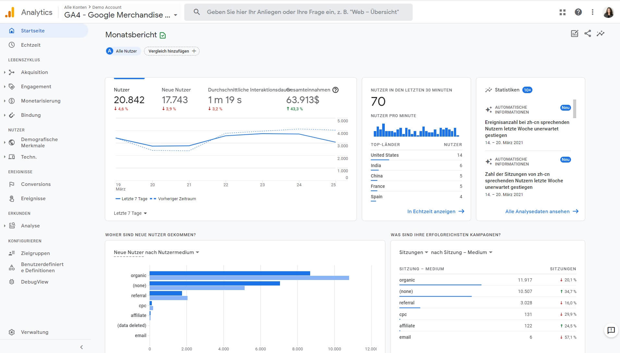This screenshot has height=353, width=620.
Task: Click the help question mark icon
Action: [x=578, y=12]
